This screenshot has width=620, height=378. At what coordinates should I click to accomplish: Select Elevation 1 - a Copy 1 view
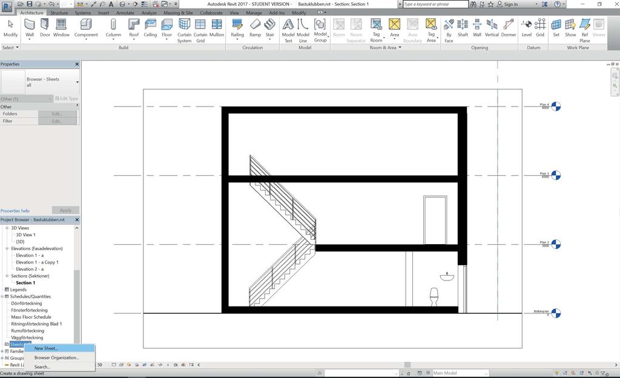(x=37, y=262)
